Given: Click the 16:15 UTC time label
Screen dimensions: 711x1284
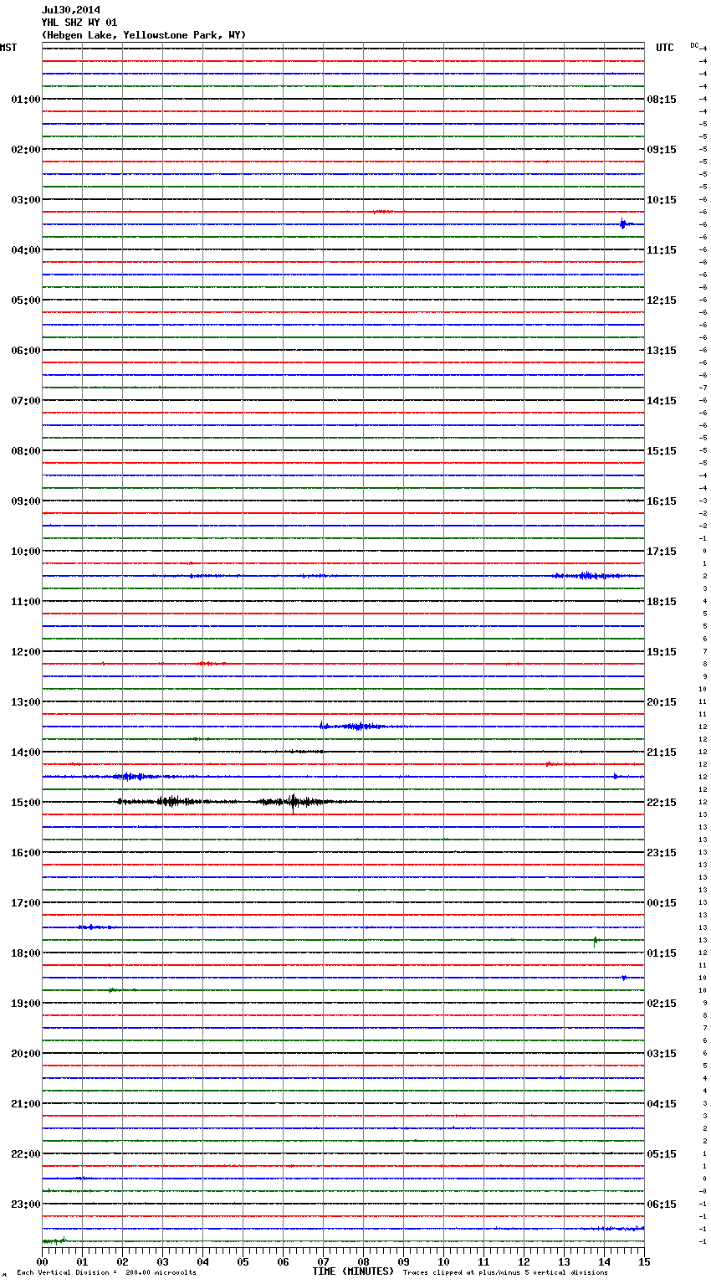Looking at the screenshot, I should (662, 501).
